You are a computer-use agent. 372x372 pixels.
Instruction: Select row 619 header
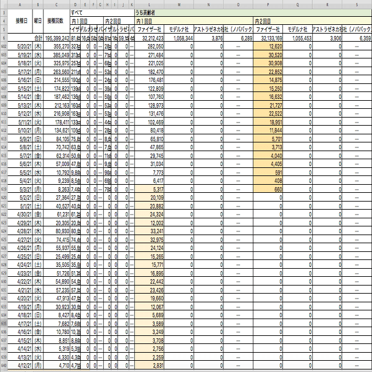coord(4,189)
